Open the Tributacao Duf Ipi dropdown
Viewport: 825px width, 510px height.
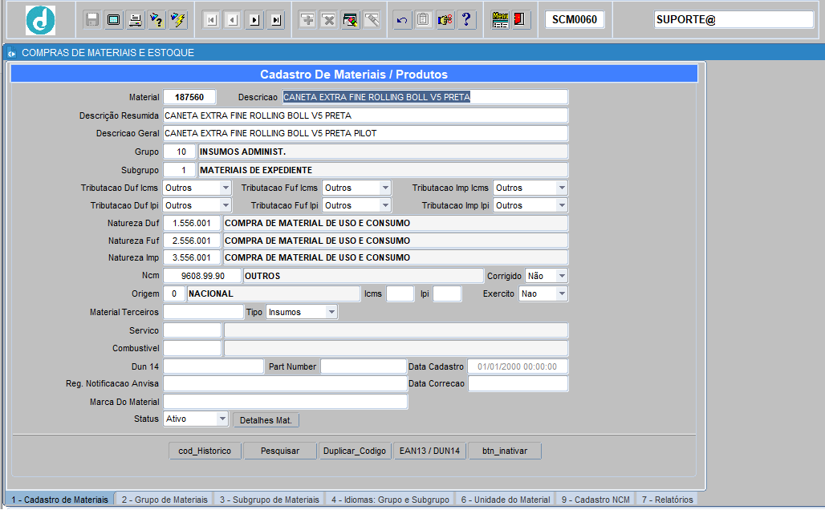[x=226, y=205]
